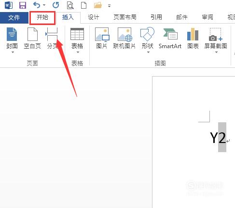
Task: Click the SmartArt label text
Action: (170, 46)
